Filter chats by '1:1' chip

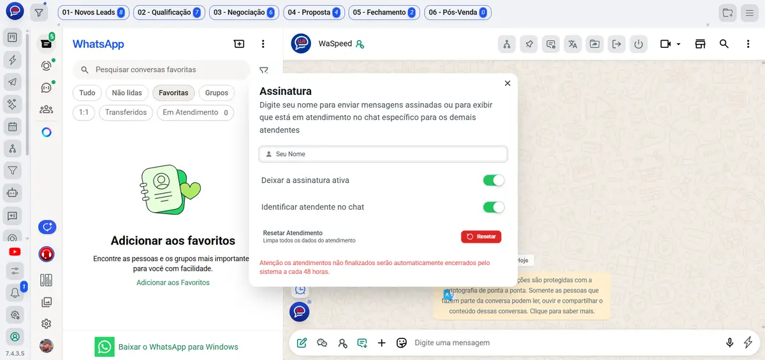(x=84, y=112)
